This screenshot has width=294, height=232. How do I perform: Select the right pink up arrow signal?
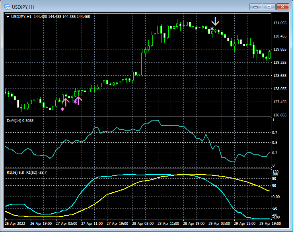[x=78, y=100]
